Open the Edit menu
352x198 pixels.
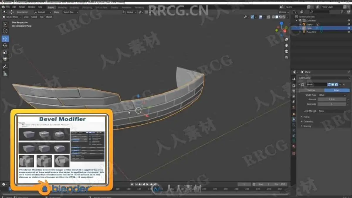click(14, 7)
